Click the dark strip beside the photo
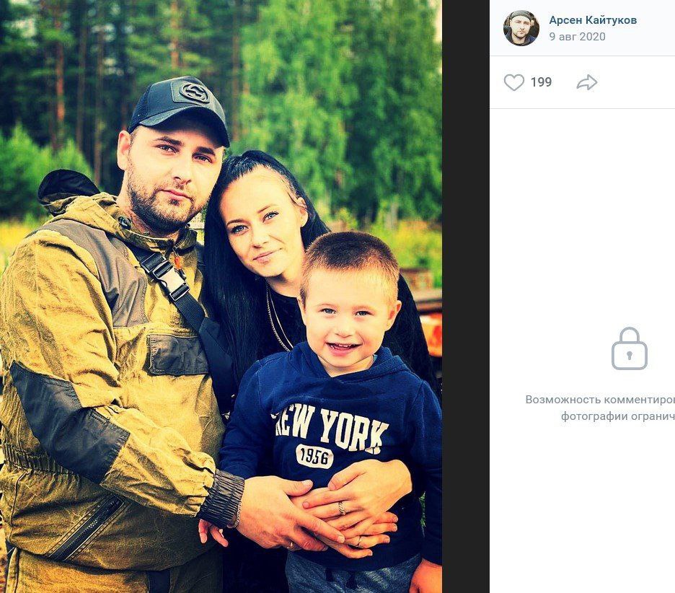 tap(465, 296)
